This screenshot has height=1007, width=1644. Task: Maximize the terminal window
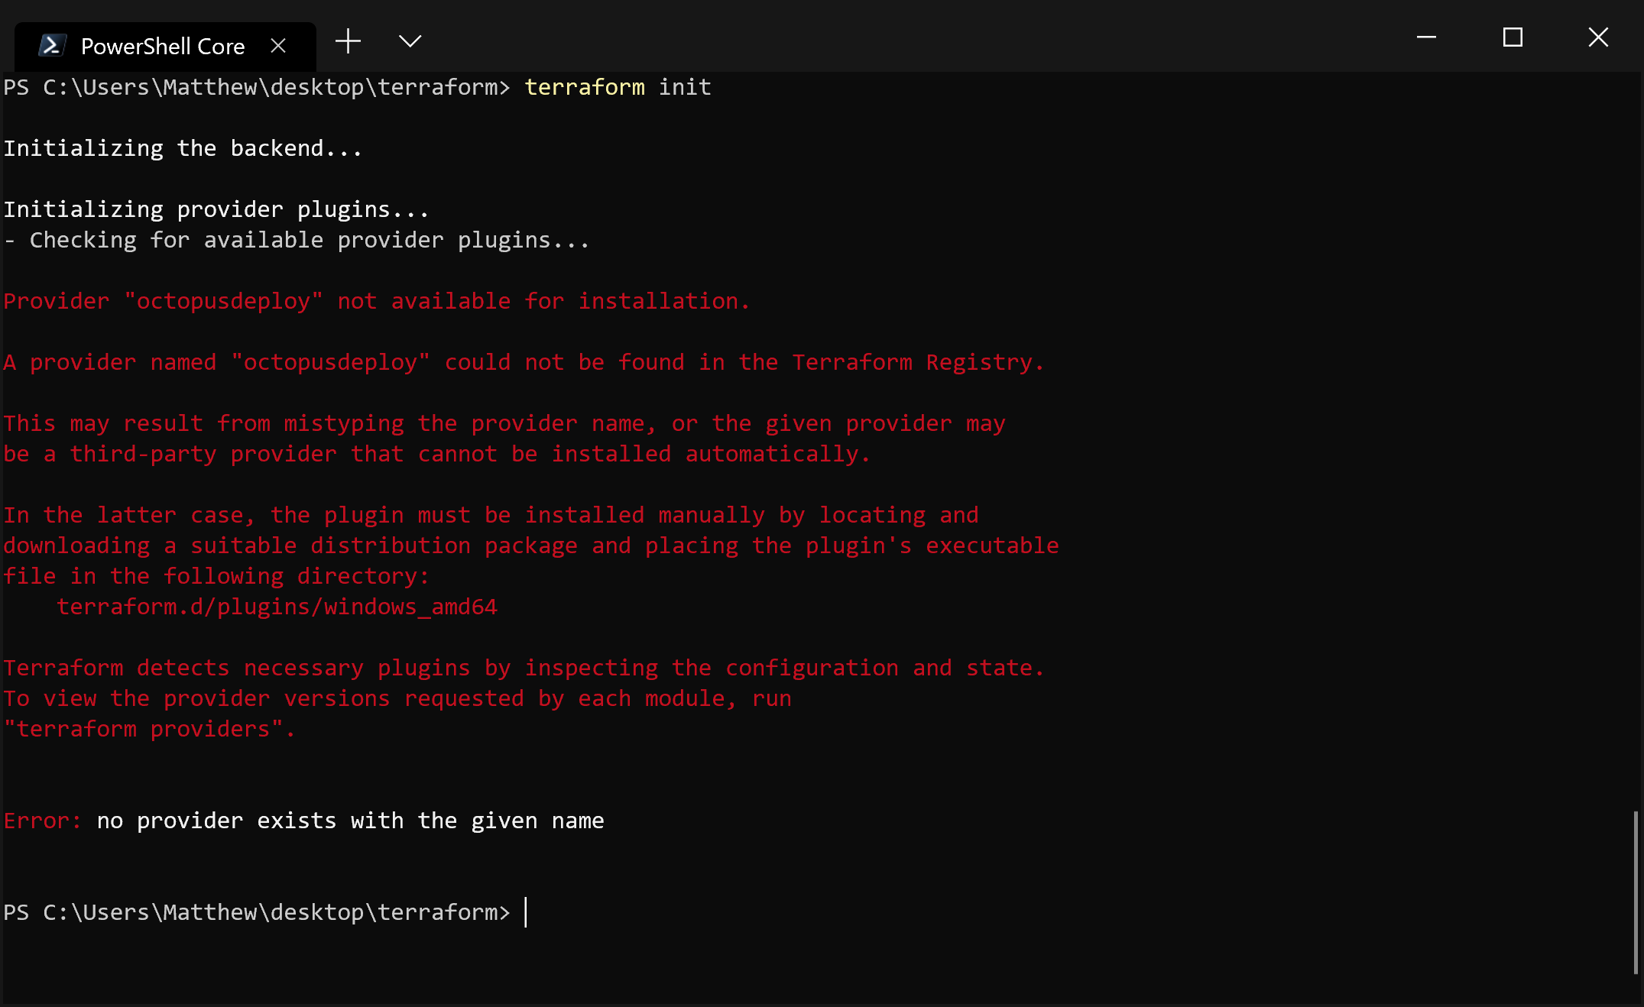click(1513, 37)
